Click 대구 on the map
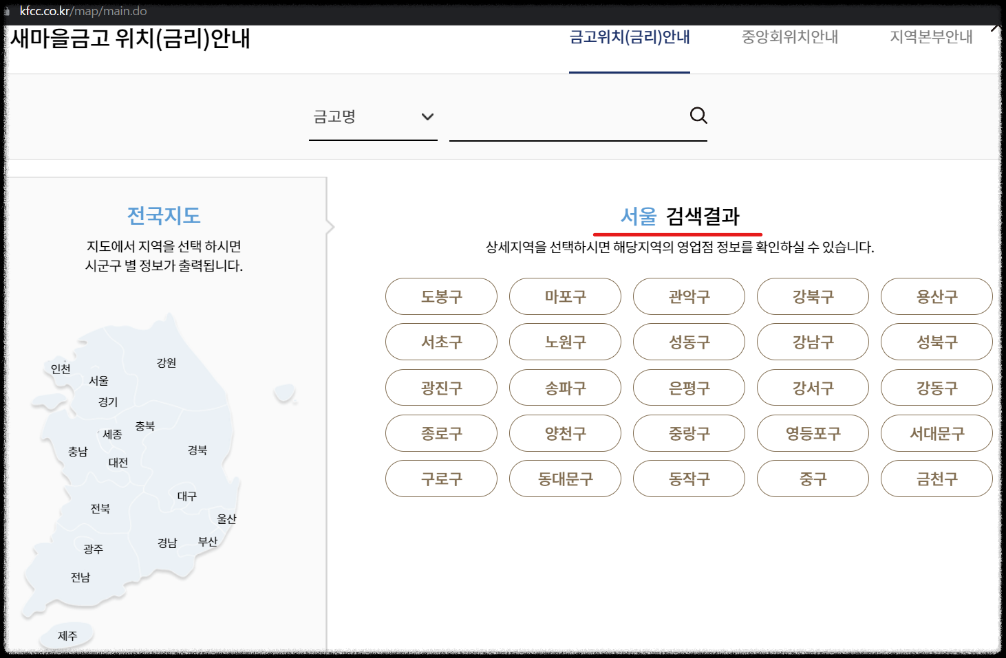1006x658 pixels. pos(187,496)
